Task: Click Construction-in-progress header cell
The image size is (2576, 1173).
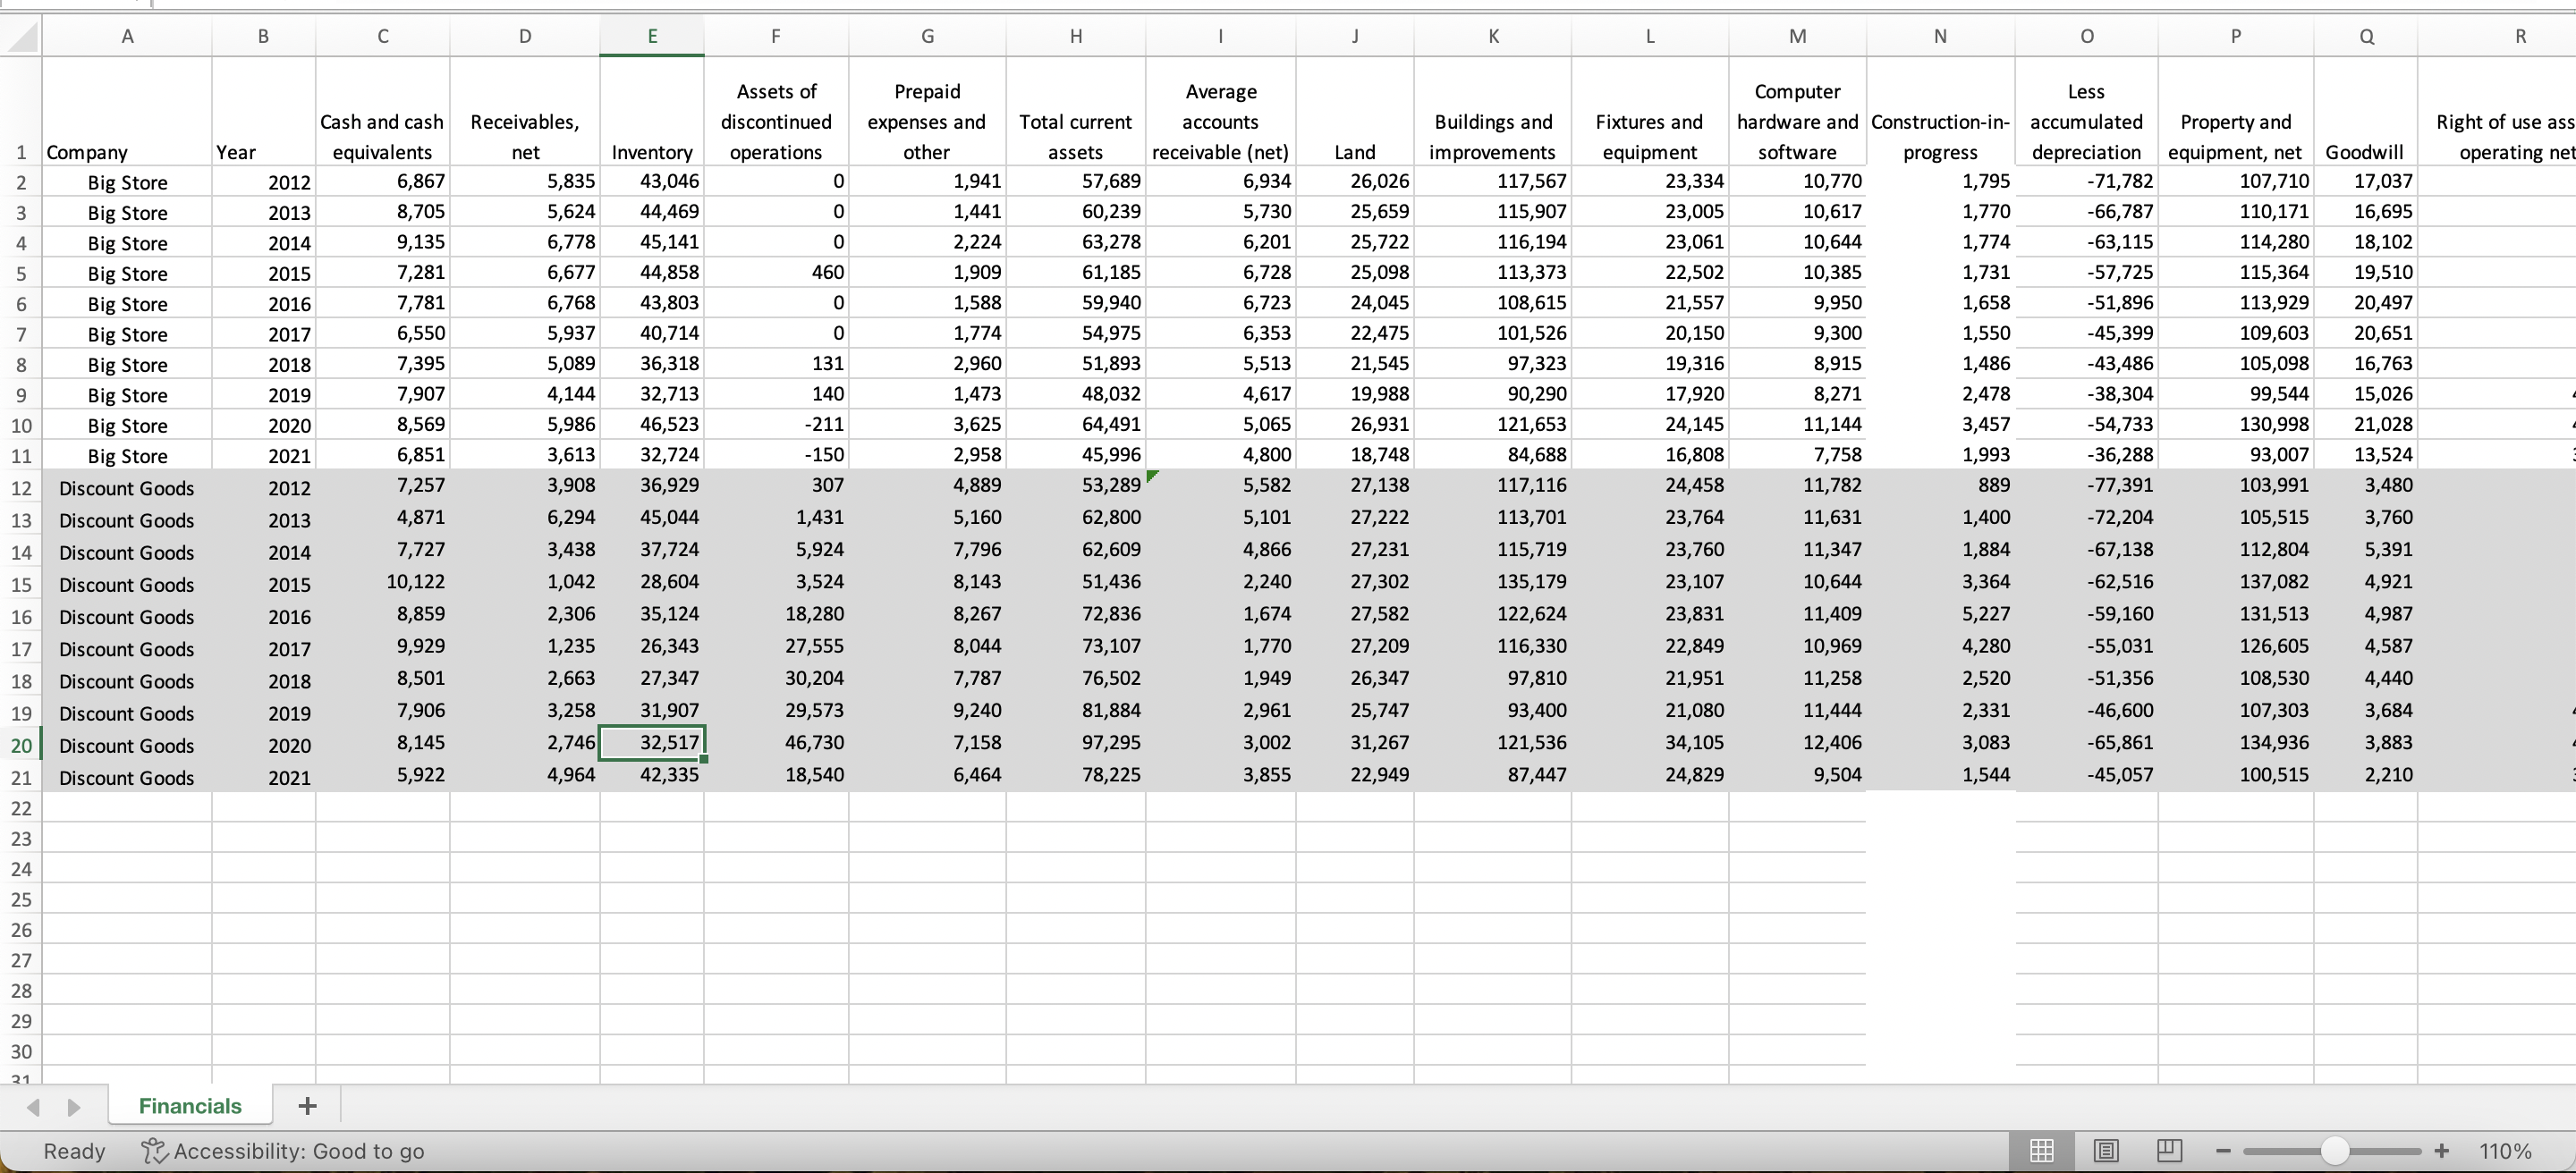Action: click(x=1941, y=112)
